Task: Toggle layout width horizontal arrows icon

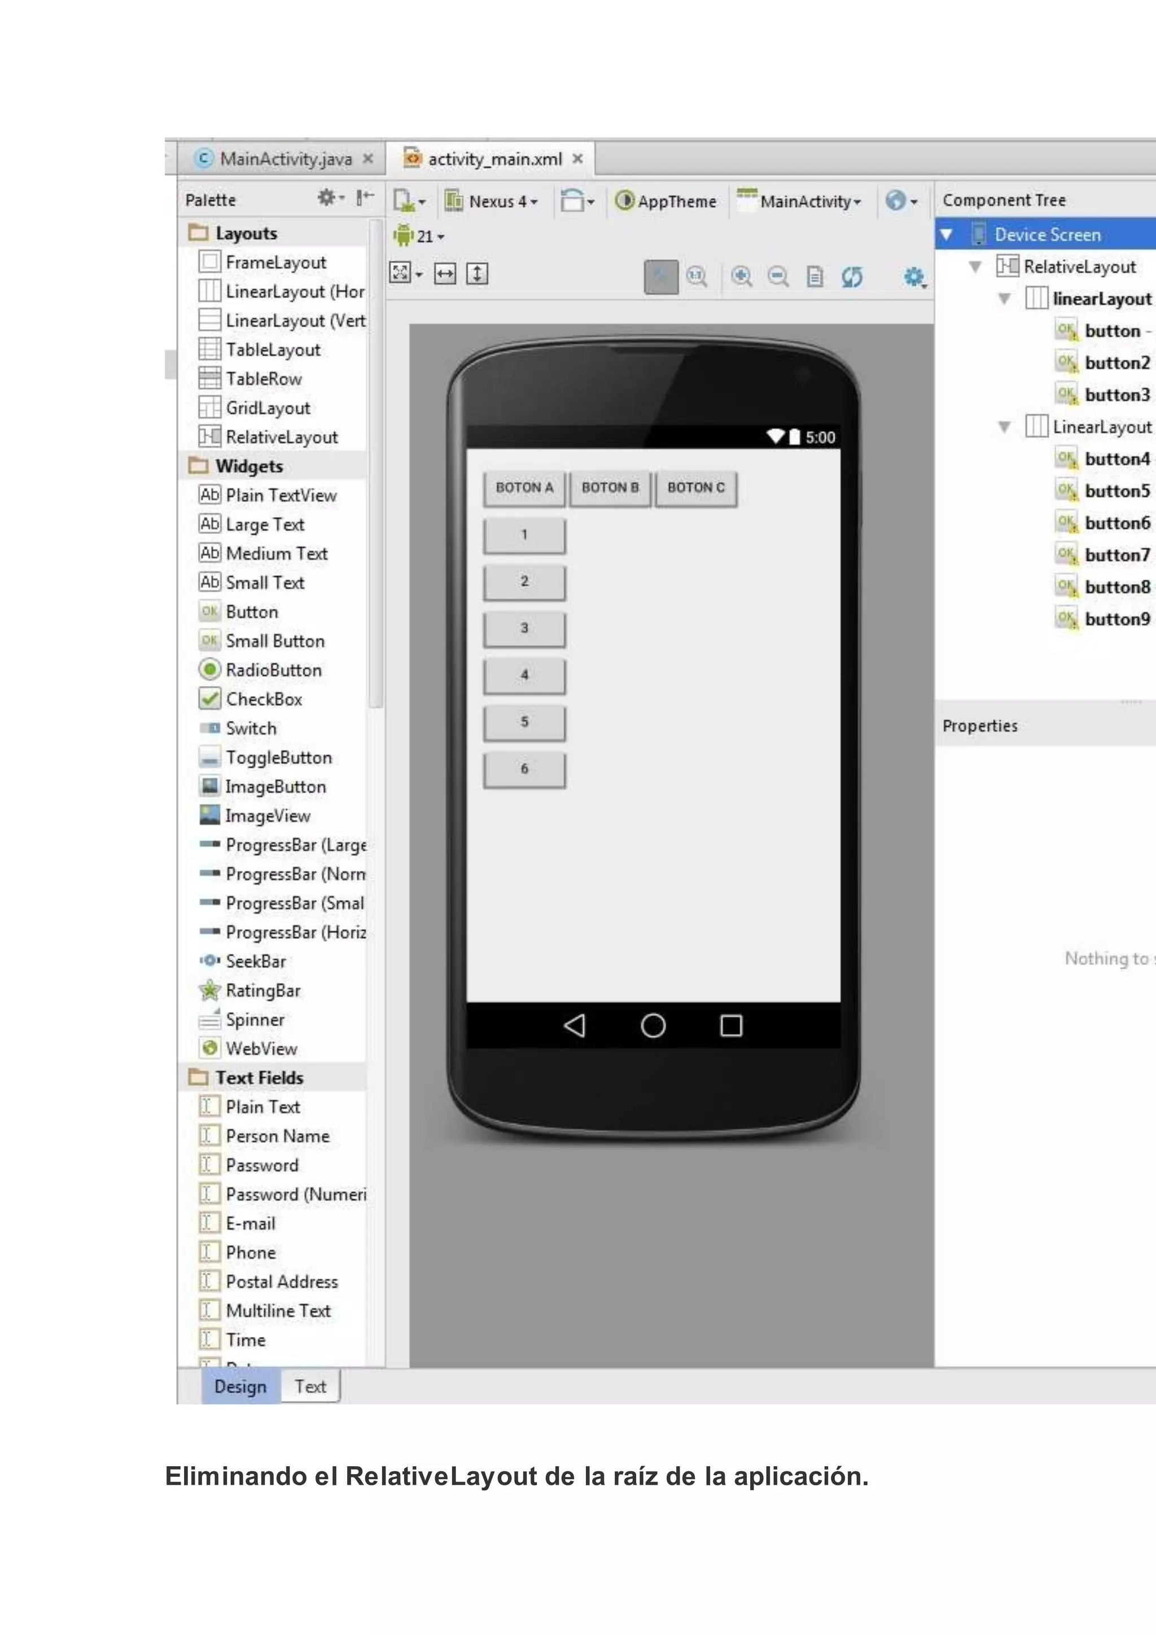Action: click(x=445, y=273)
